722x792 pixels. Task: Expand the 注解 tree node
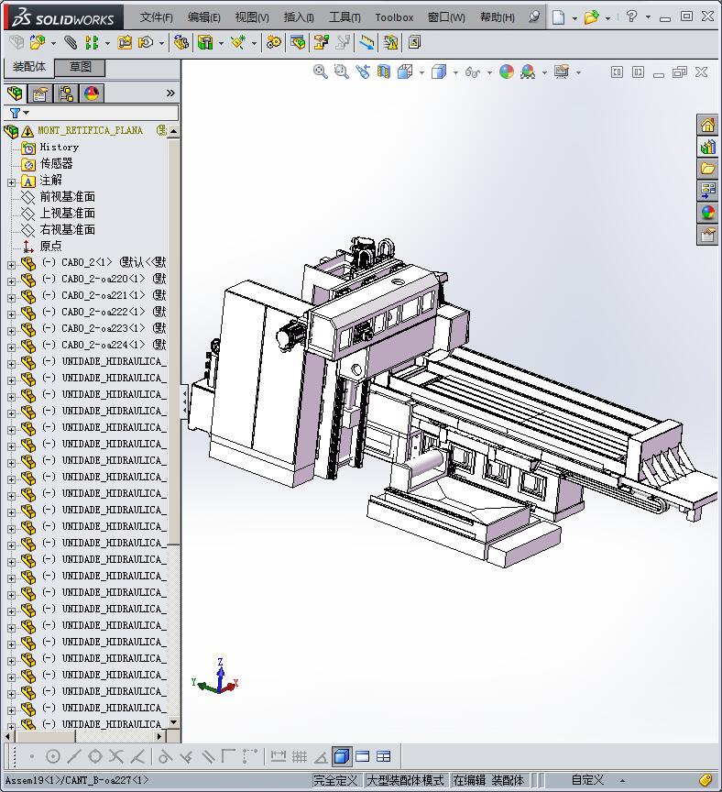click(x=12, y=182)
